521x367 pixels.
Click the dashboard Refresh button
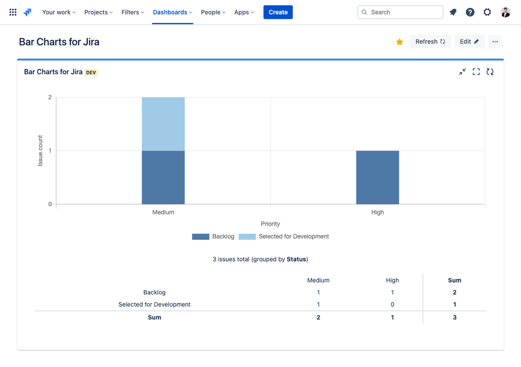tap(431, 42)
